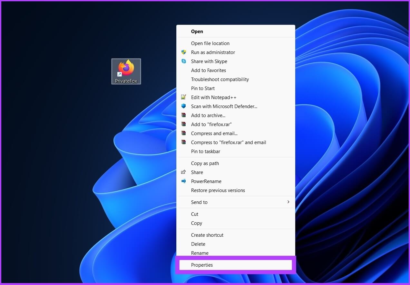Select Compress and email option
This screenshot has width=410, height=285.
[236, 133]
